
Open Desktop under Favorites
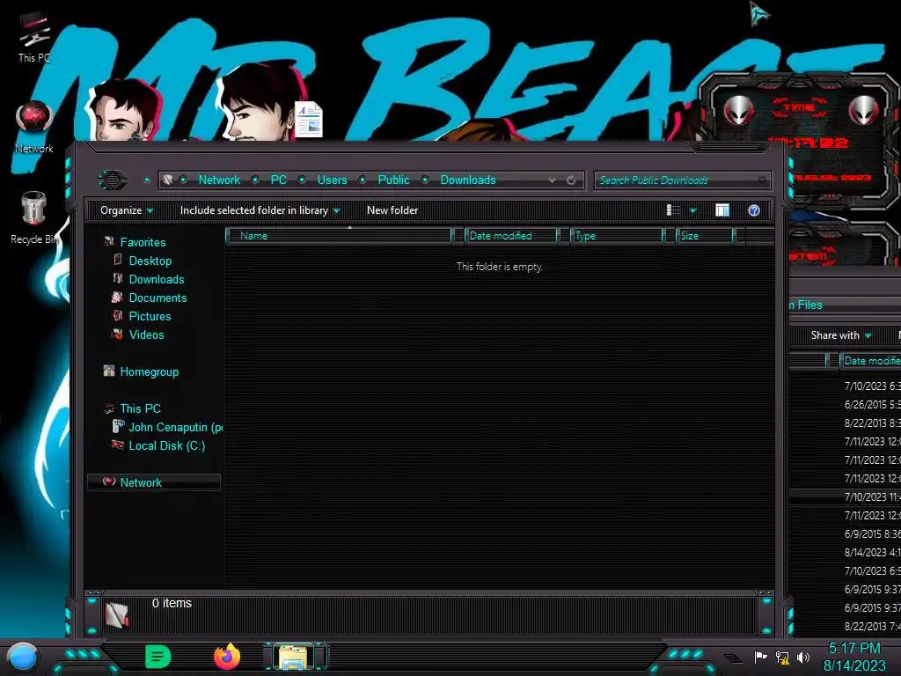click(x=150, y=261)
